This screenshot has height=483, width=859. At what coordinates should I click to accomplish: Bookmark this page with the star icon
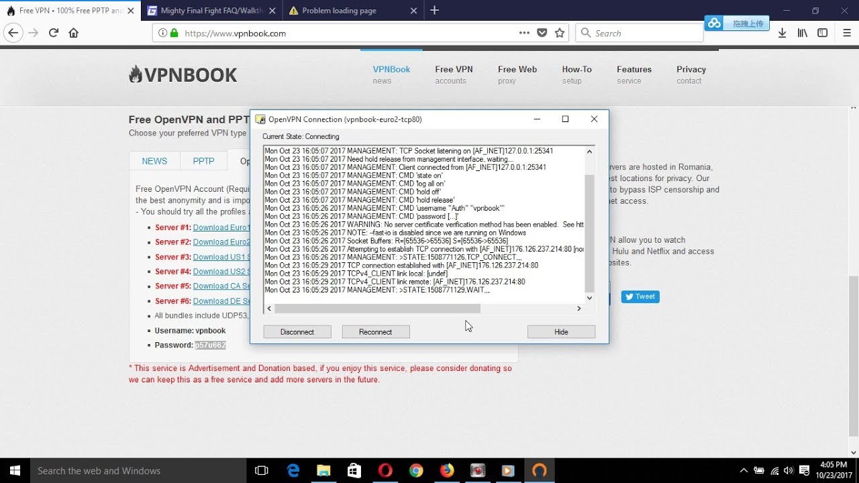click(560, 33)
